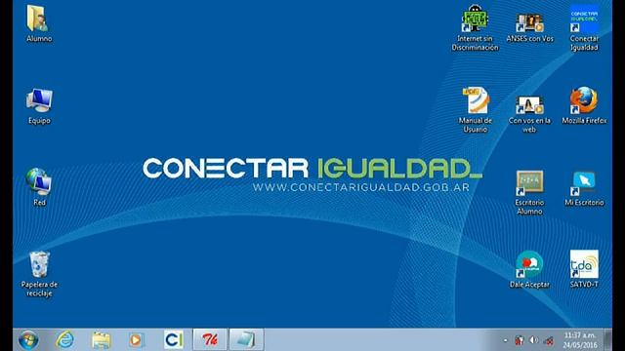This screenshot has width=625, height=351.
Task: Open Papelera de reciclaje
Action: [x=39, y=274]
